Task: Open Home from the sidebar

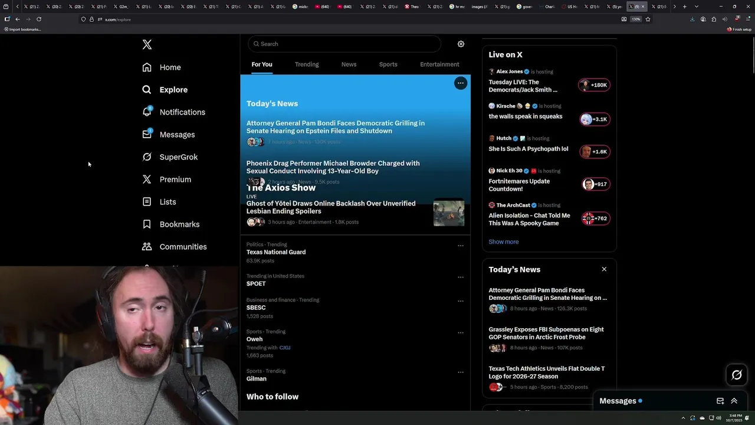Action: click(x=162, y=67)
